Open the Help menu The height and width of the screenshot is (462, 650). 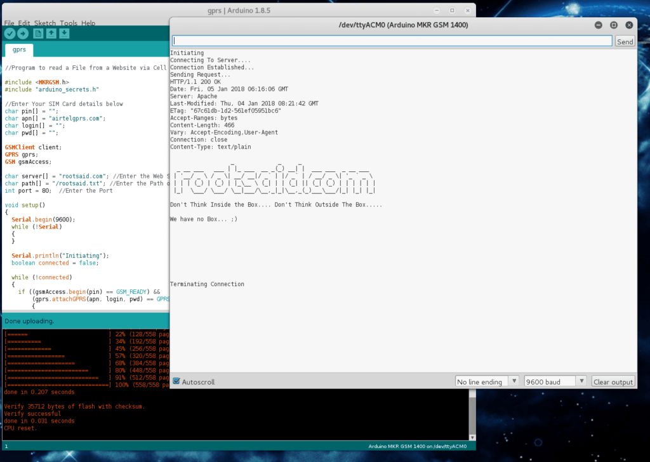pos(88,23)
